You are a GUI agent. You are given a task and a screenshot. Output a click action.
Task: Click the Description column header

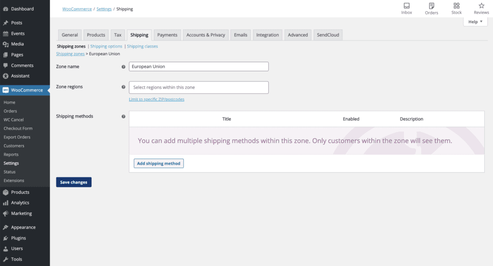[412, 119]
